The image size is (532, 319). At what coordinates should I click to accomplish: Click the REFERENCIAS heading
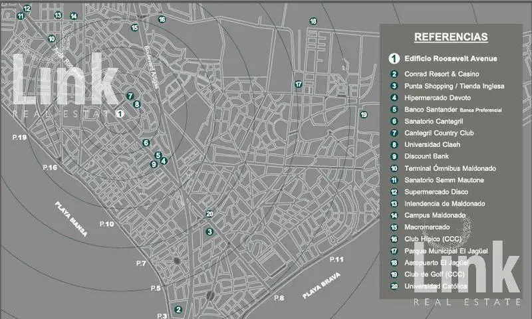pyautogui.click(x=451, y=37)
